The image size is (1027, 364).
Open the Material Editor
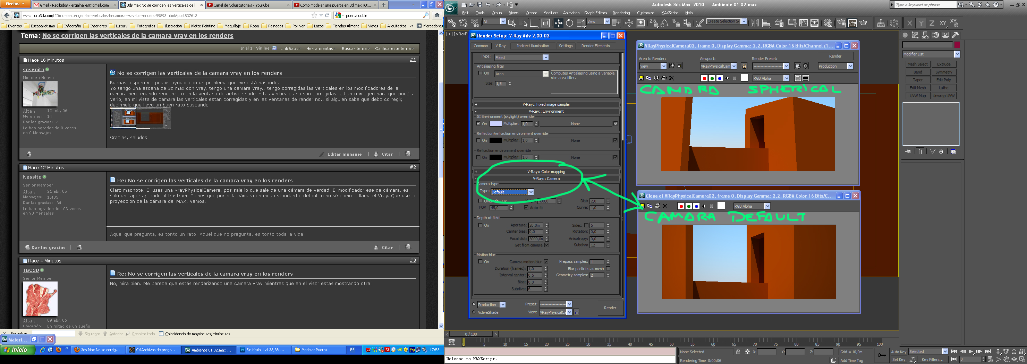click(x=827, y=23)
